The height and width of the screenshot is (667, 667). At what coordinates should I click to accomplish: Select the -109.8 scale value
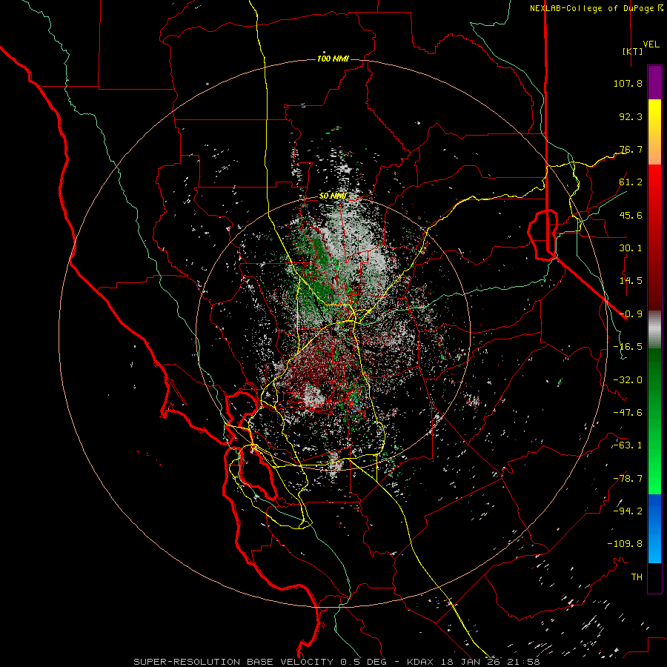click(625, 544)
